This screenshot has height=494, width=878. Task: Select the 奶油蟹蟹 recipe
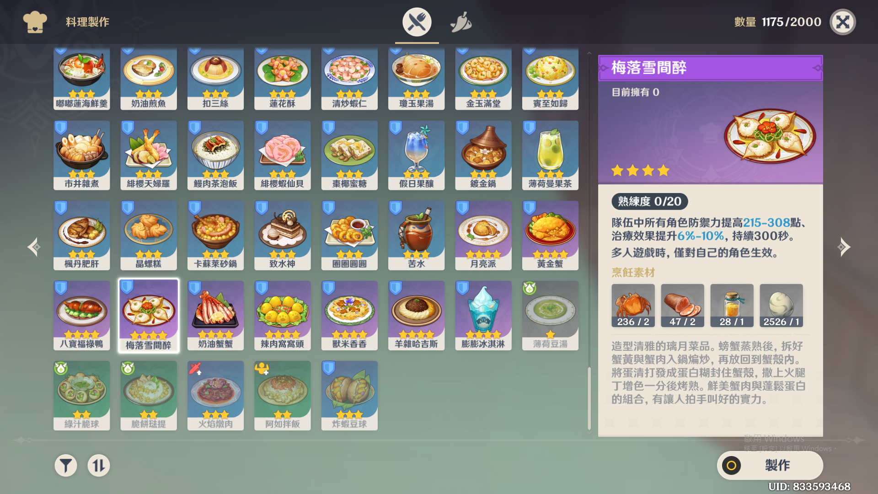(215, 316)
